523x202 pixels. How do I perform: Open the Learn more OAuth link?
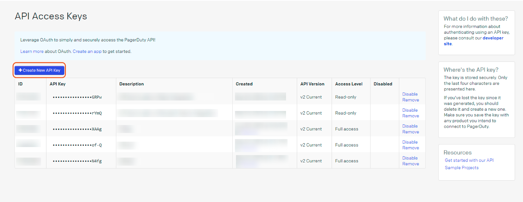point(32,51)
